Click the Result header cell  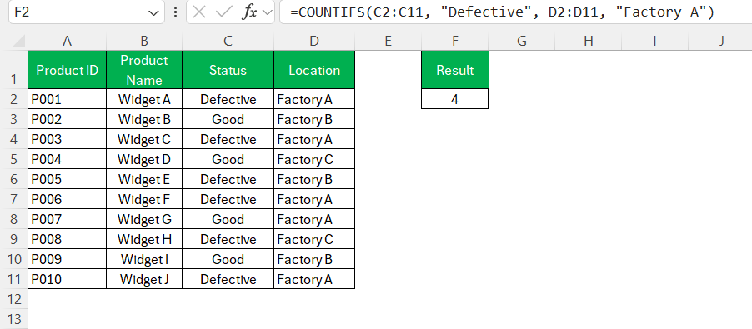coord(454,70)
